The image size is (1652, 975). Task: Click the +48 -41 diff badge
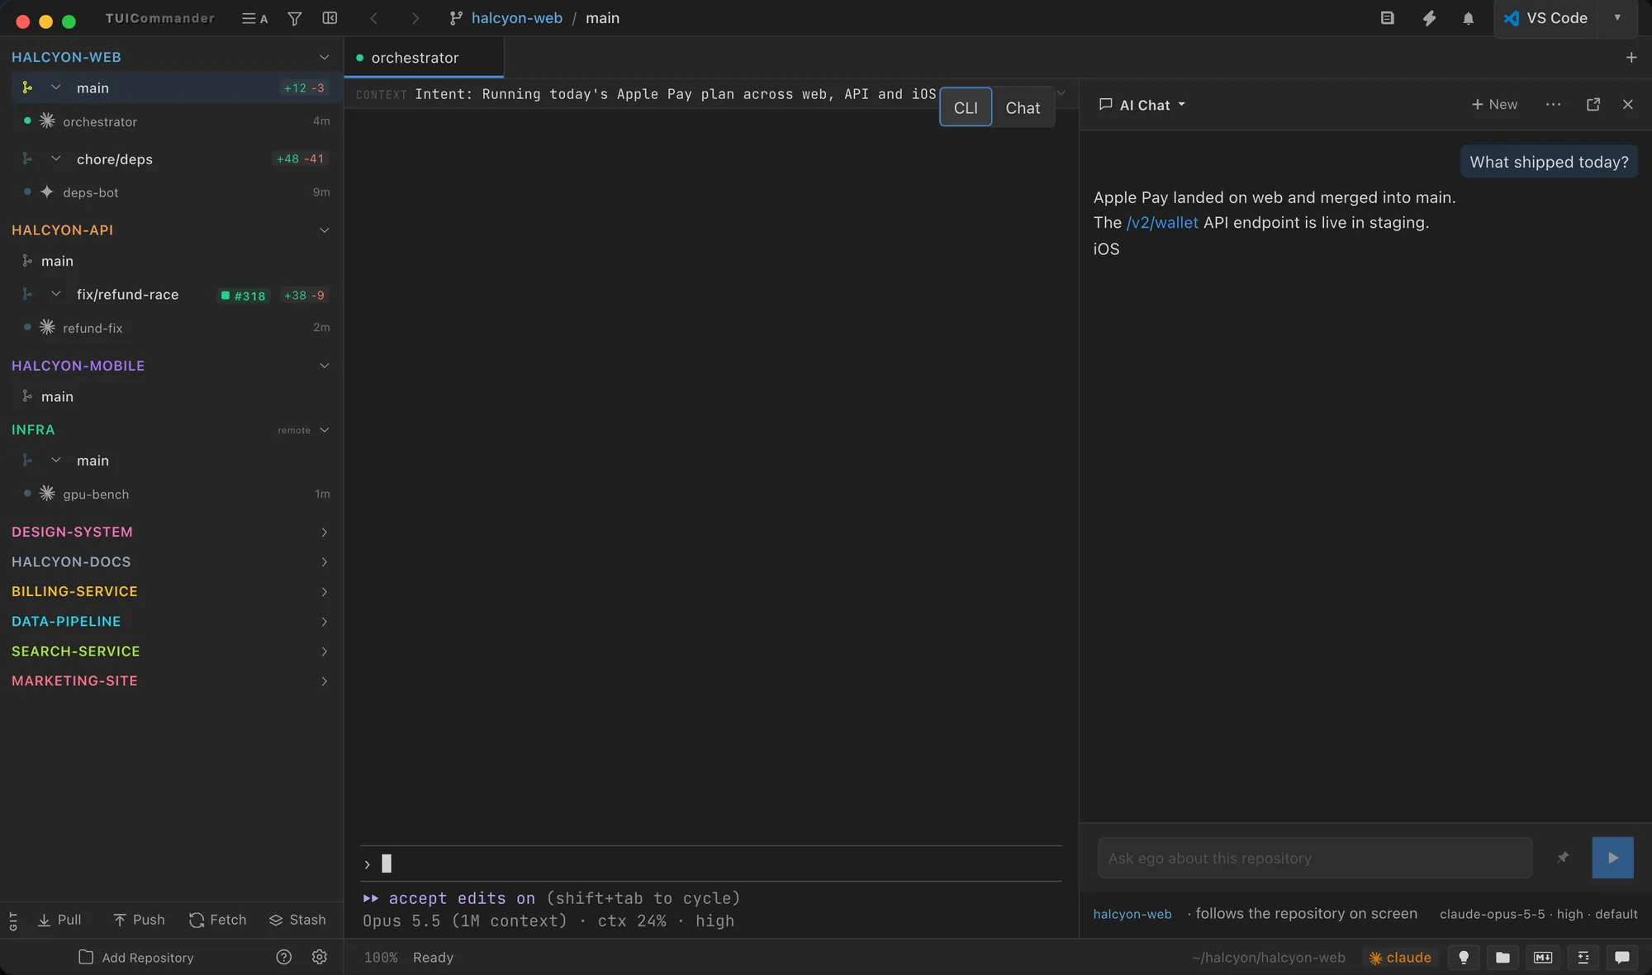point(300,159)
